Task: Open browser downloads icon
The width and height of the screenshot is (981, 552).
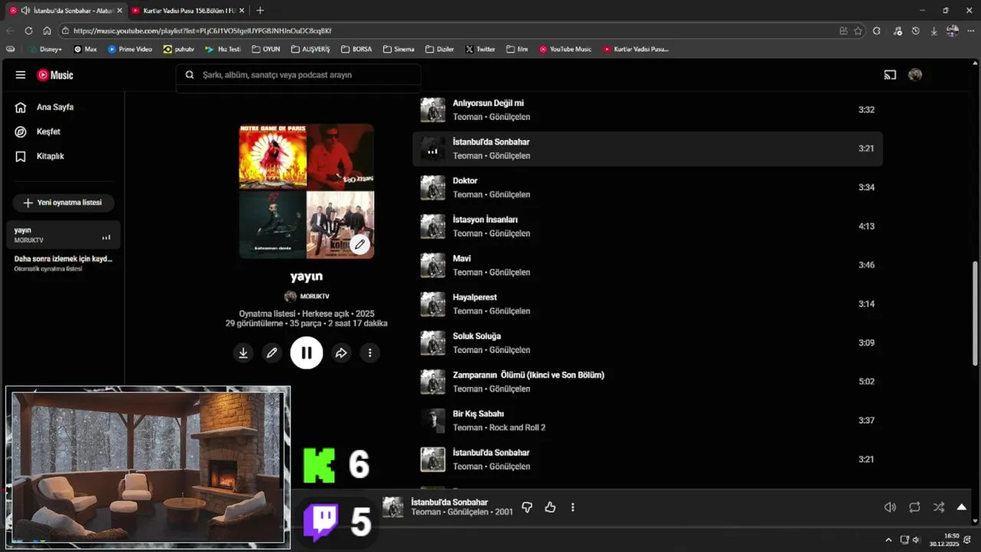Action: (x=933, y=31)
